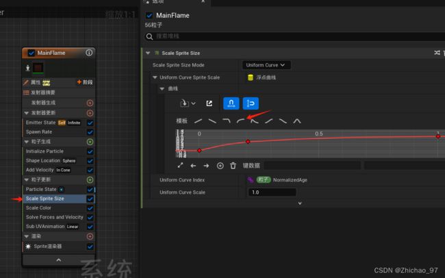
Task: Click the Uniform Curve Scale value field
Action: point(272,192)
